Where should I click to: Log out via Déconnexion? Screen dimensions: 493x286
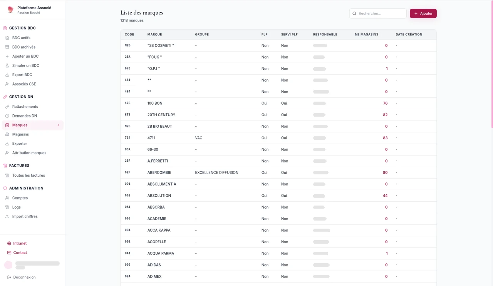[22, 277]
